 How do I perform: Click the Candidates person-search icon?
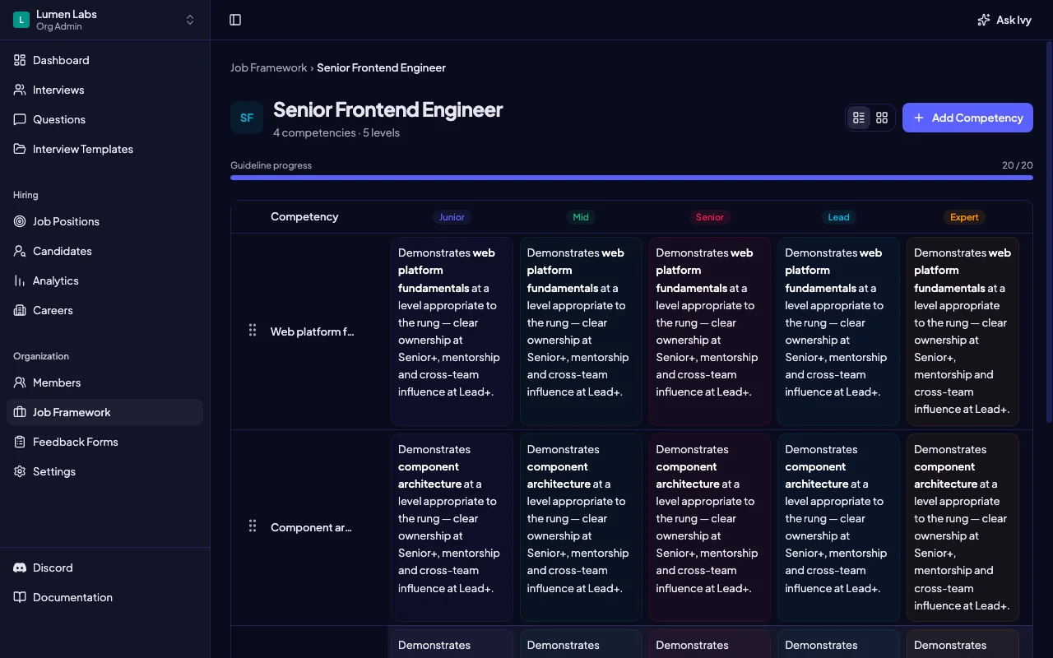20,251
